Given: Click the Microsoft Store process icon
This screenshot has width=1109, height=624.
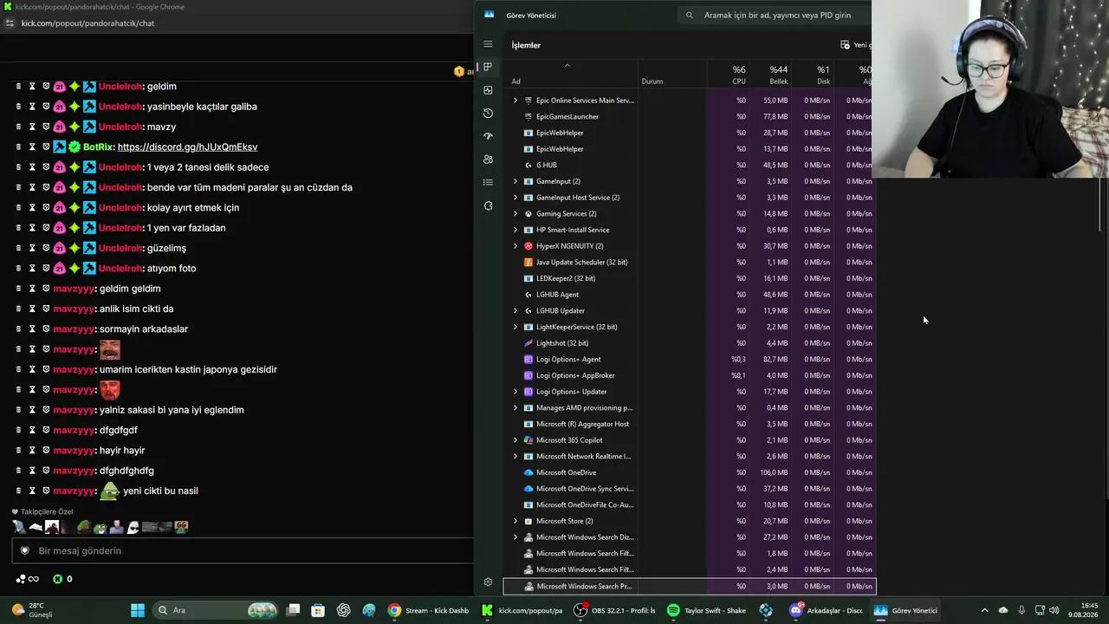Looking at the screenshot, I should click(529, 521).
